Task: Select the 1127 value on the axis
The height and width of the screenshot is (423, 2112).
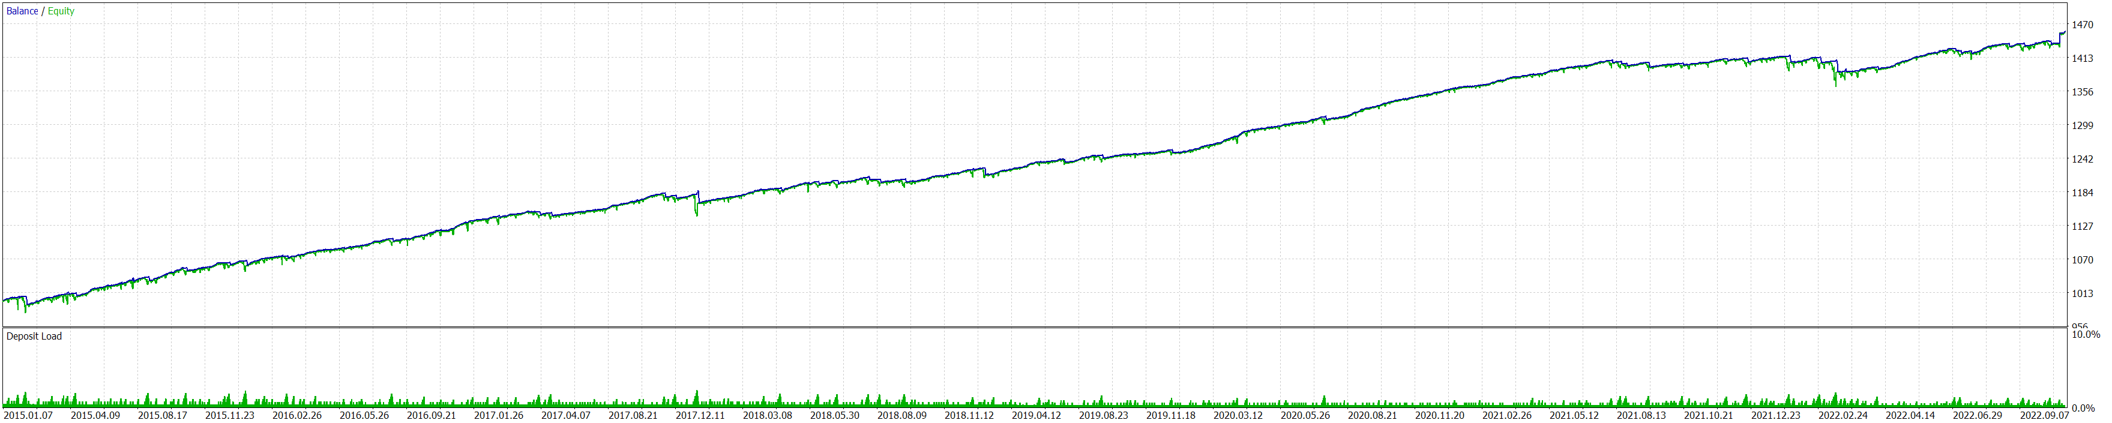Action: pyautogui.click(x=2083, y=227)
